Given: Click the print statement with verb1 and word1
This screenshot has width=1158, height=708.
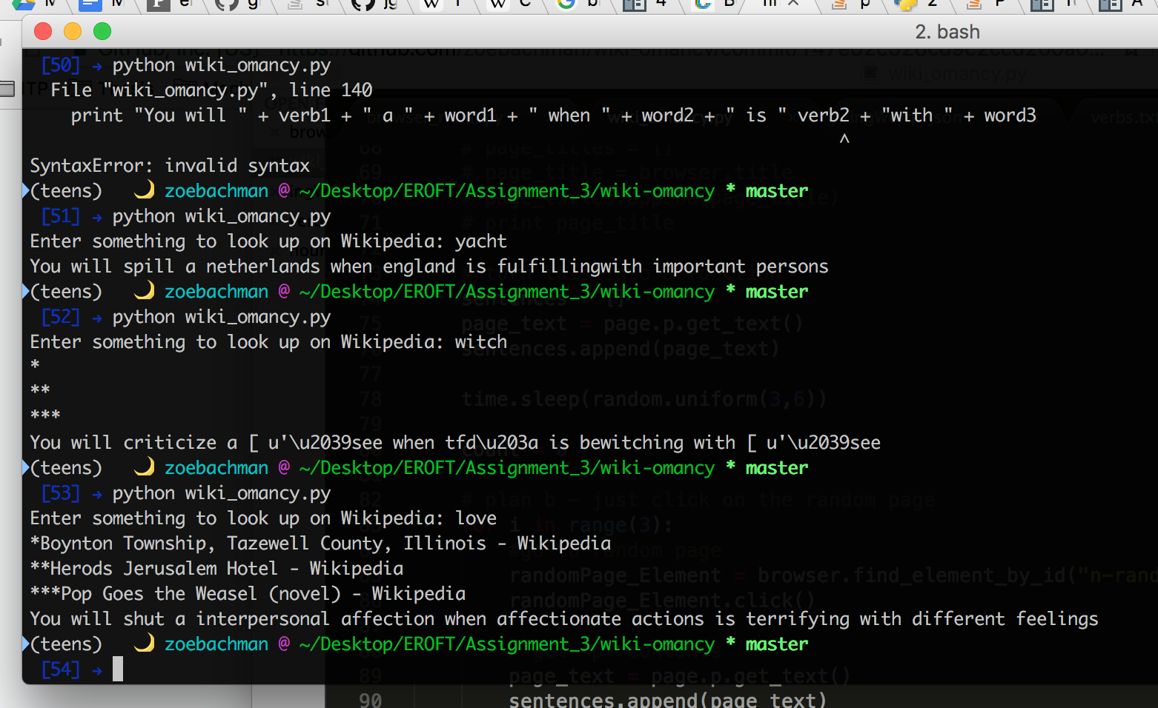Looking at the screenshot, I should click(x=553, y=116).
